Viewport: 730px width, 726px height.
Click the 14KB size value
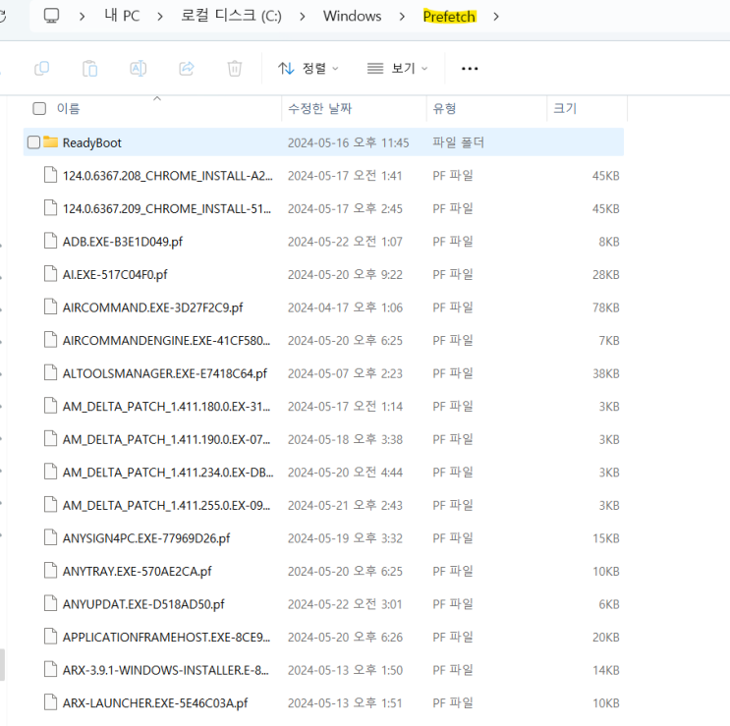pos(605,670)
